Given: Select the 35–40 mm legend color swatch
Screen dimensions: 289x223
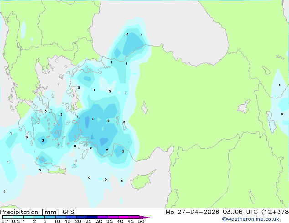Looking at the screenshot, I should 113,217.
